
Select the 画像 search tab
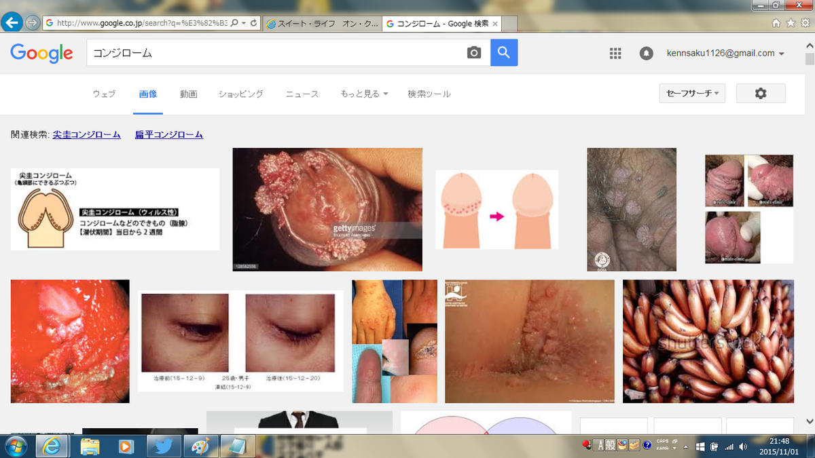coord(148,94)
